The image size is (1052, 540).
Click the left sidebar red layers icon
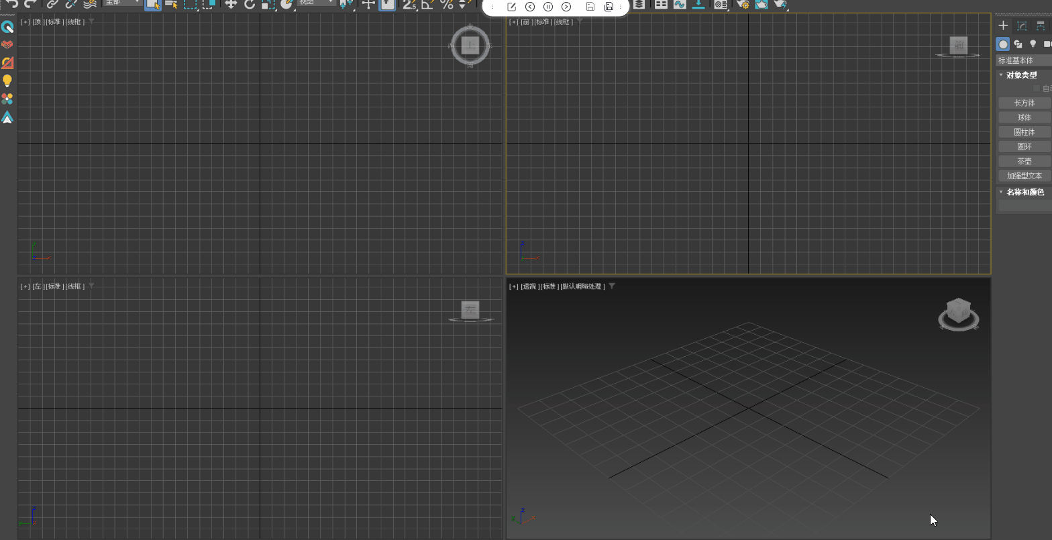click(x=7, y=45)
